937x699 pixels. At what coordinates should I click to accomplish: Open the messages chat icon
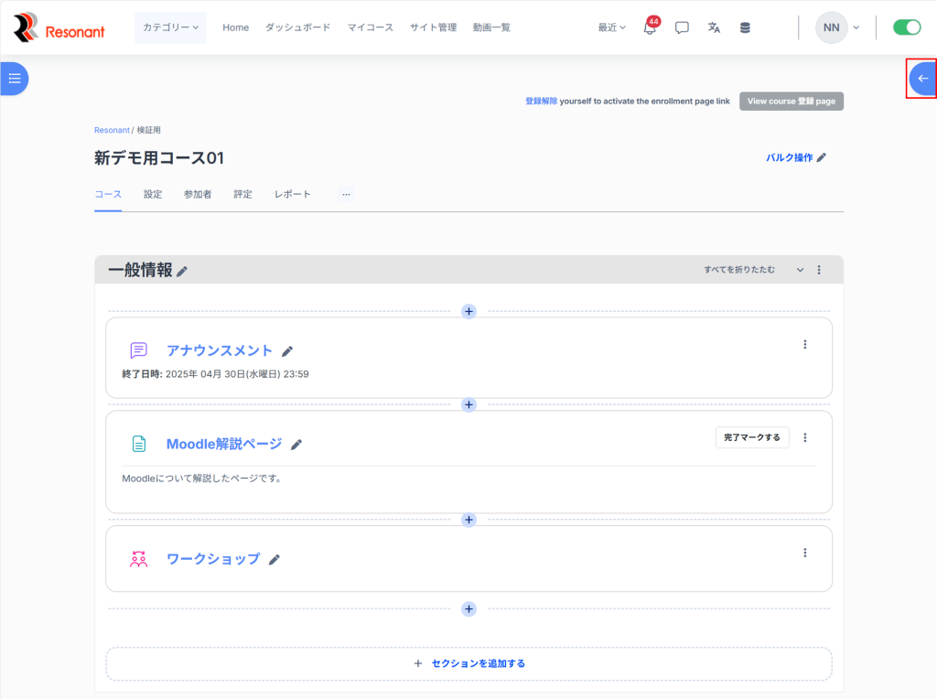coord(682,27)
